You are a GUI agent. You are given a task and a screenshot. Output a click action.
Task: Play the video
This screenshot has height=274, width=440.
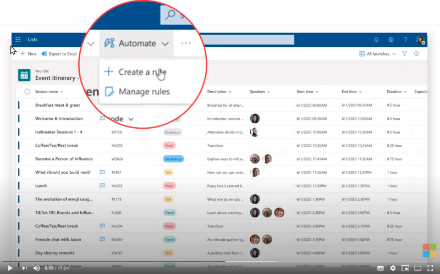coord(10,268)
